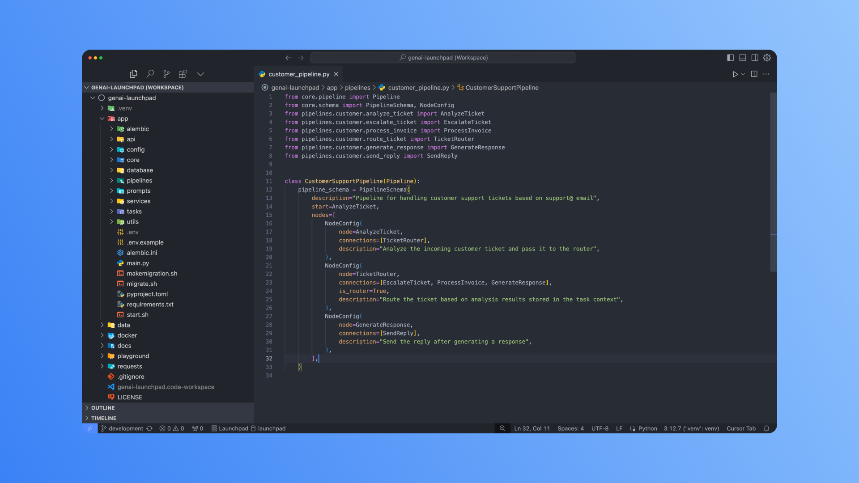This screenshot has height=483, width=859.
Task: Expand the OUTLINE section
Action: (x=103, y=408)
